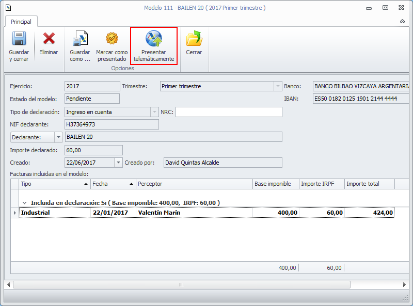Click the Marcar como presentado badge icon

coord(112,39)
